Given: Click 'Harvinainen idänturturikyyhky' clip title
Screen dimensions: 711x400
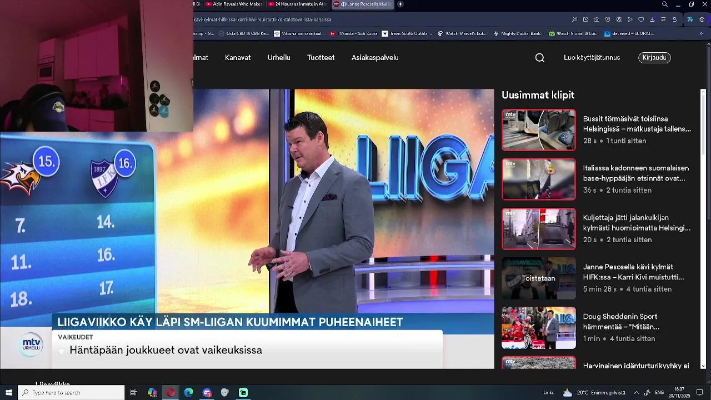Looking at the screenshot, I should [x=636, y=366].
